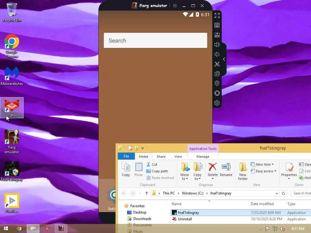Open the Easy access dropdown

[263, 171]
